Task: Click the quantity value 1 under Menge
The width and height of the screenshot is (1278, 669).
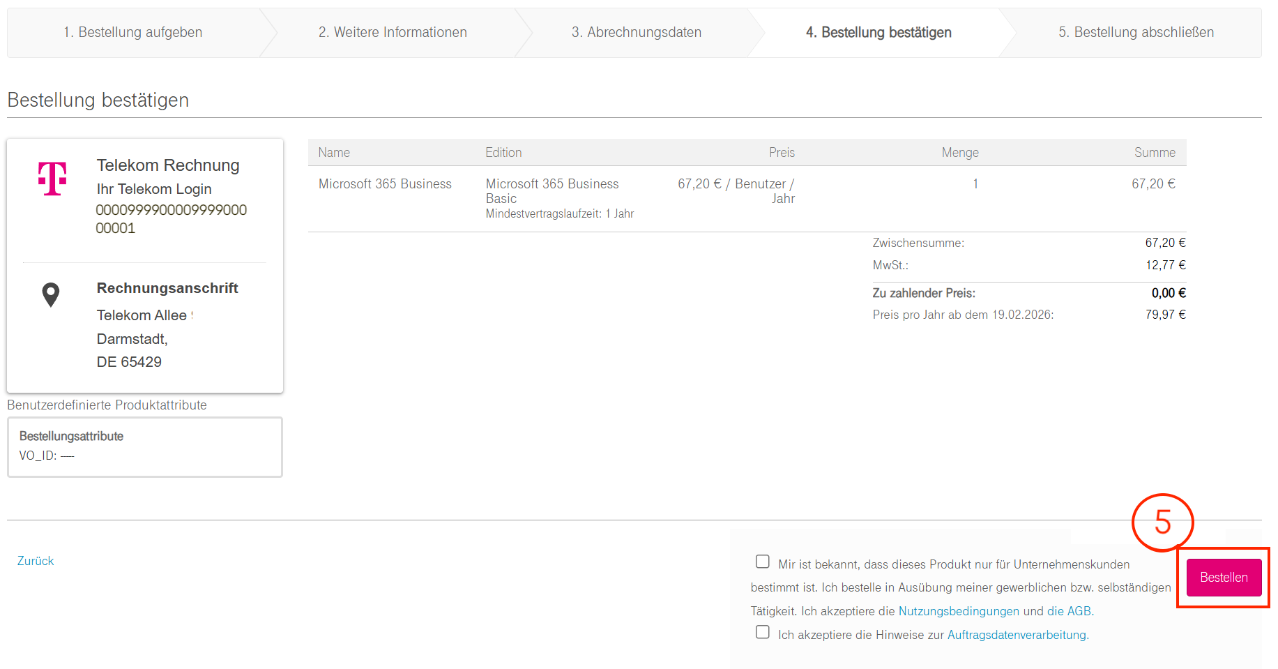Action: pyautogui.click(x=975, y=184)
